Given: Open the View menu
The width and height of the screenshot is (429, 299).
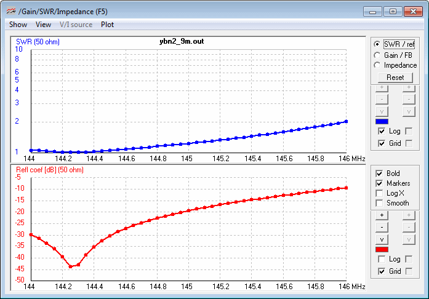Looking at the screenshot, I should tap(43, 25).
